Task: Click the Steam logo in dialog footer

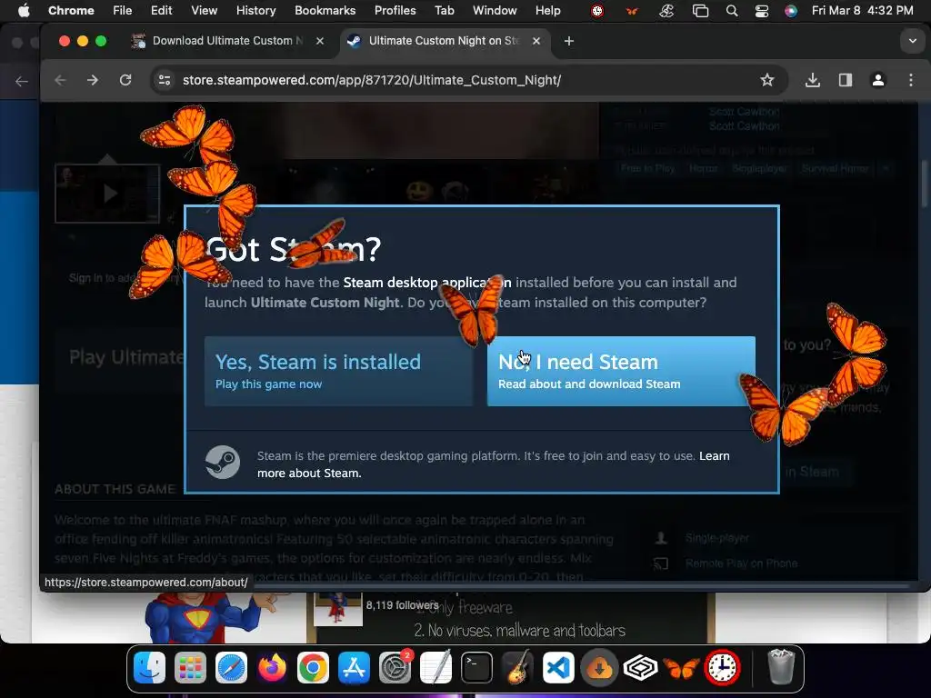Action: (223, 462)
